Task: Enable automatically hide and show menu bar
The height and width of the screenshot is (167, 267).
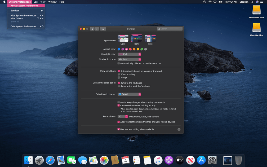Action: tap(118, 63)
